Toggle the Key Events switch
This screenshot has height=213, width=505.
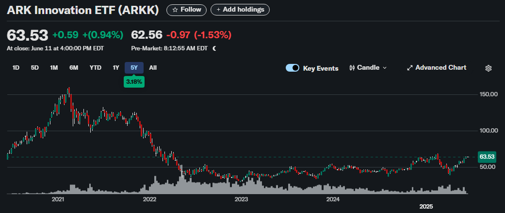tap(293, 68)
